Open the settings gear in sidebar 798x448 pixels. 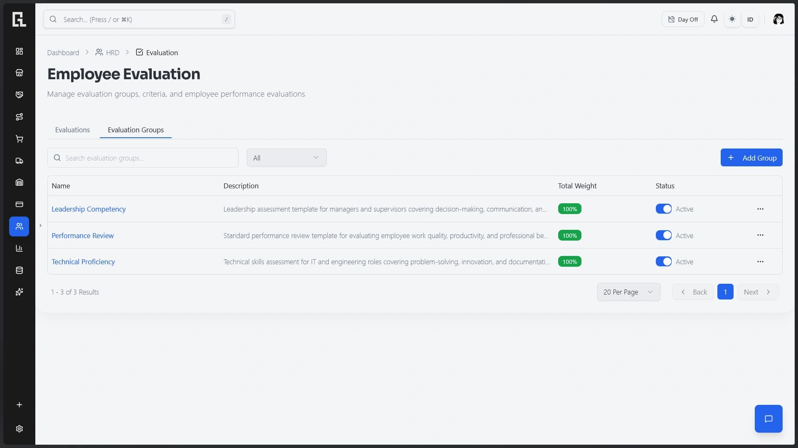[19, 429]
